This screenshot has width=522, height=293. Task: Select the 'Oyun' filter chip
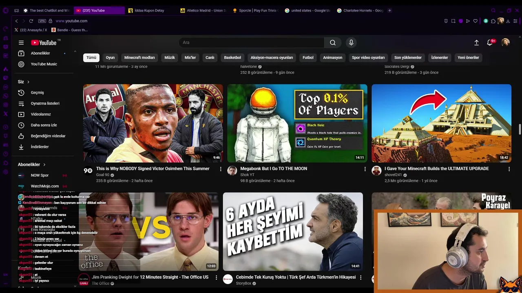point(111,57)
